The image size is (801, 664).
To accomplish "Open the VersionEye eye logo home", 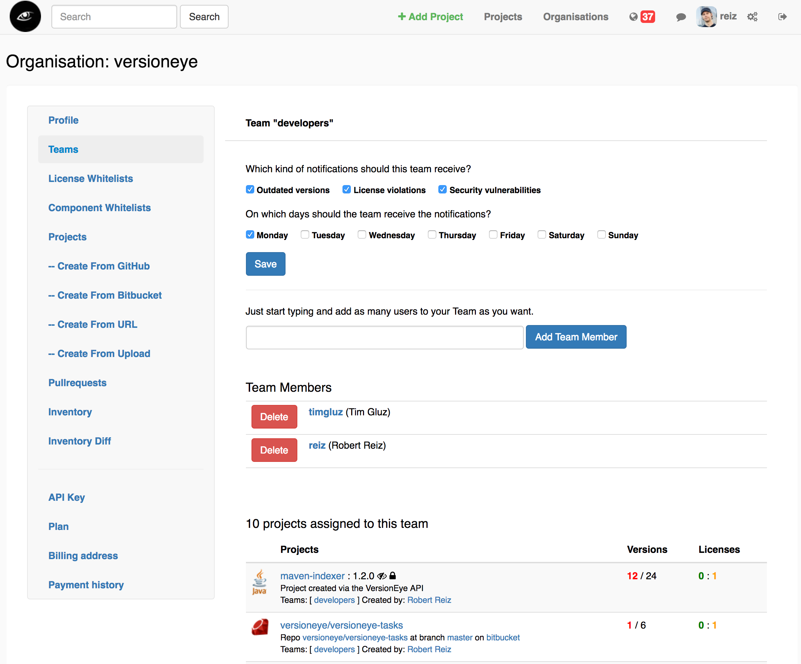I will click(25, 16).
